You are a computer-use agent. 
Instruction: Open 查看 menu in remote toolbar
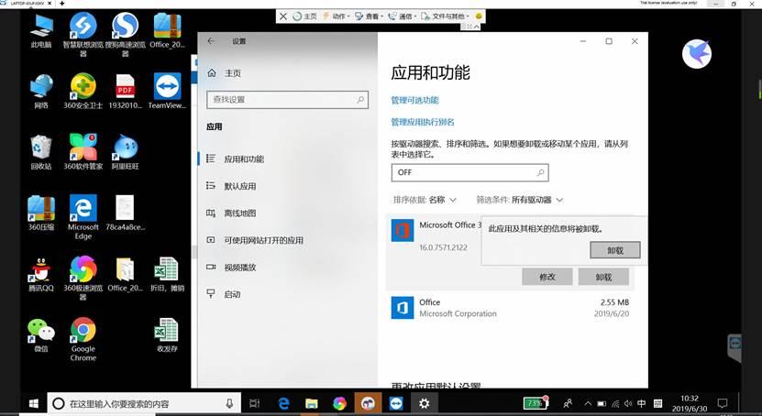click(x=369, y=16)
